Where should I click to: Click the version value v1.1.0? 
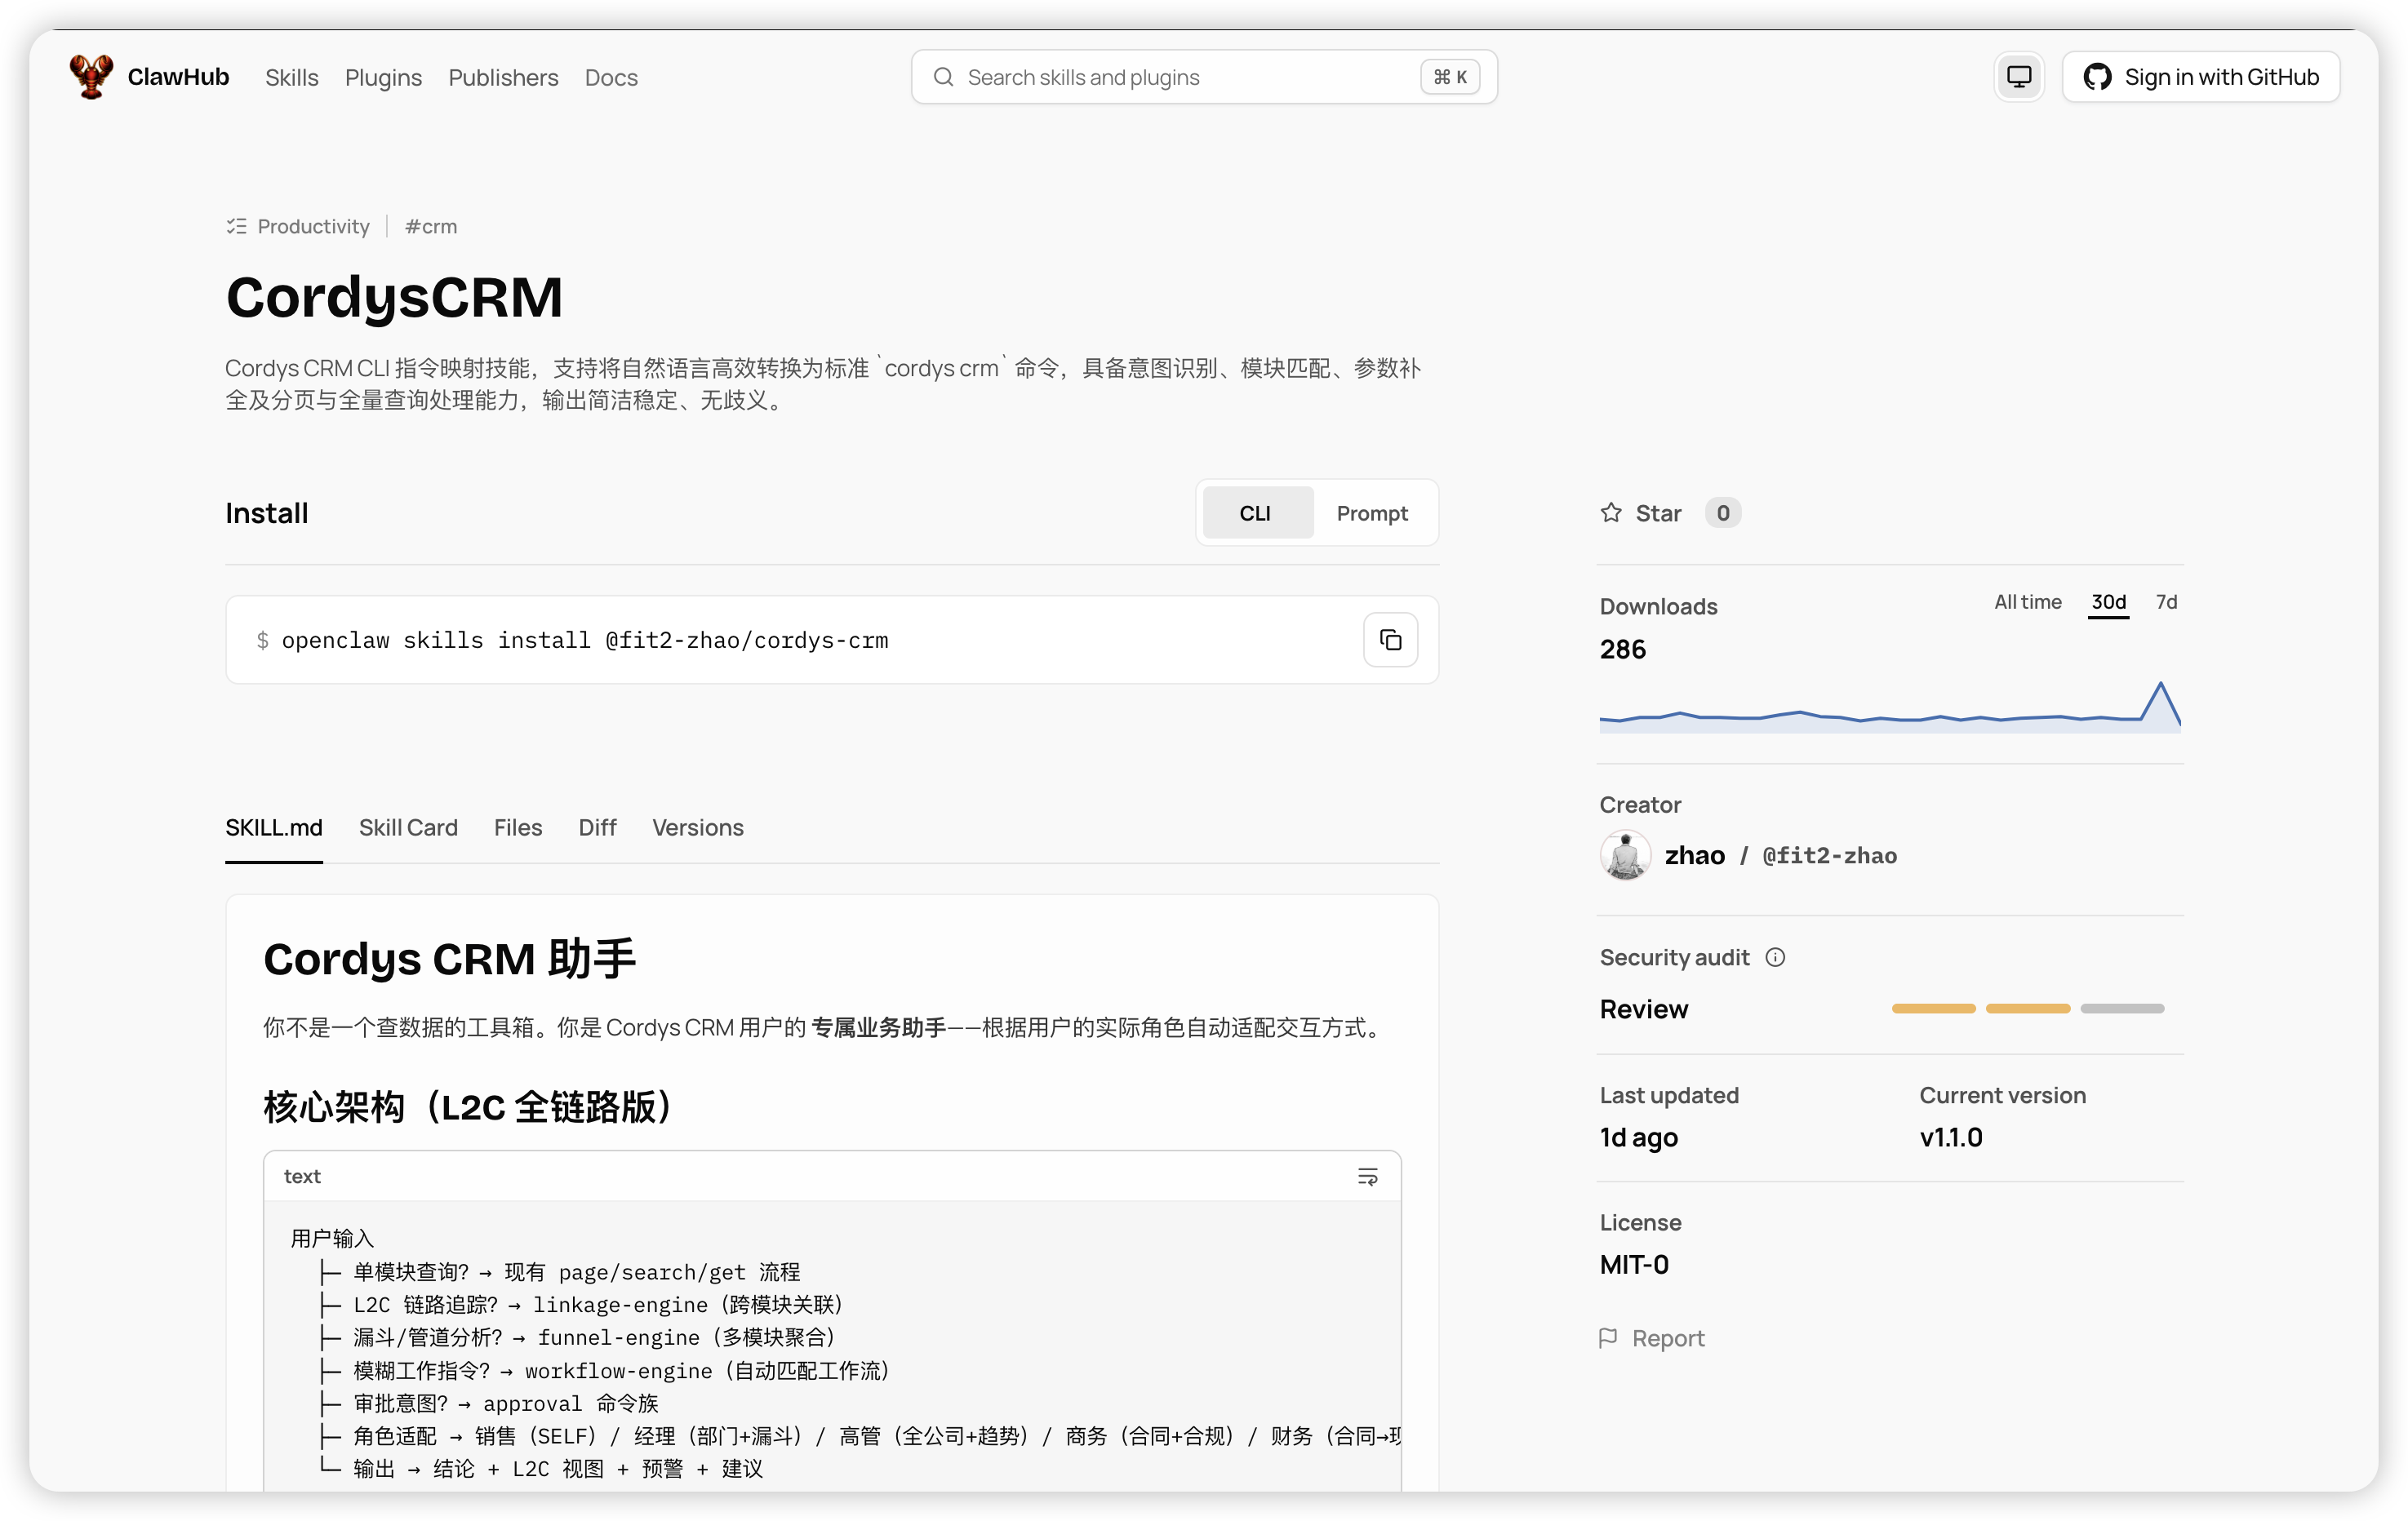[x=1950, y=1136]
